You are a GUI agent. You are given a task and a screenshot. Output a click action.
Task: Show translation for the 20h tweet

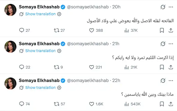[x=40, y=14]
